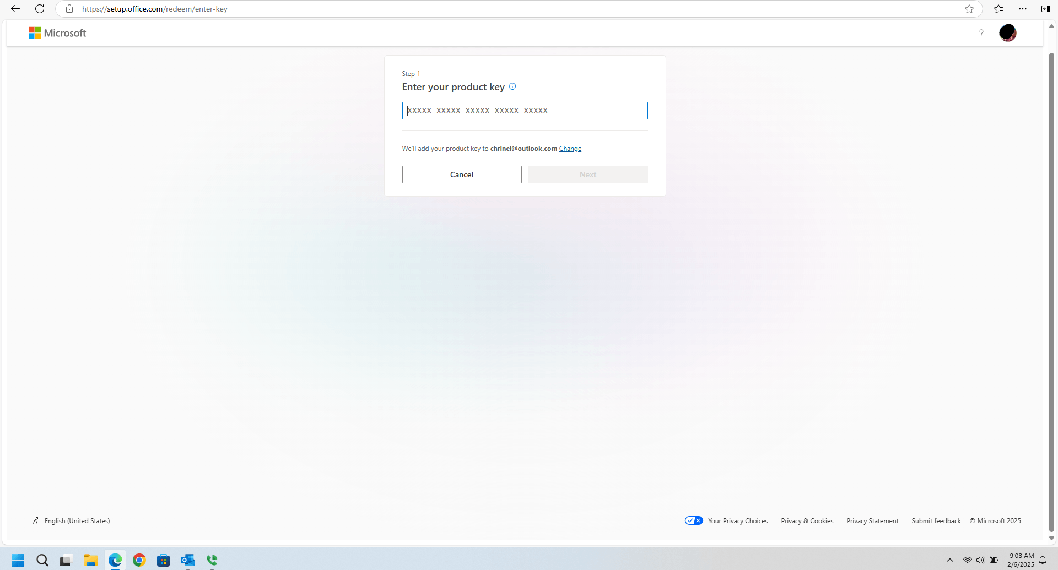Go back using the browser back arrow
The width and height of the screenshot is (1058, 570).
[x=15, y=9]
